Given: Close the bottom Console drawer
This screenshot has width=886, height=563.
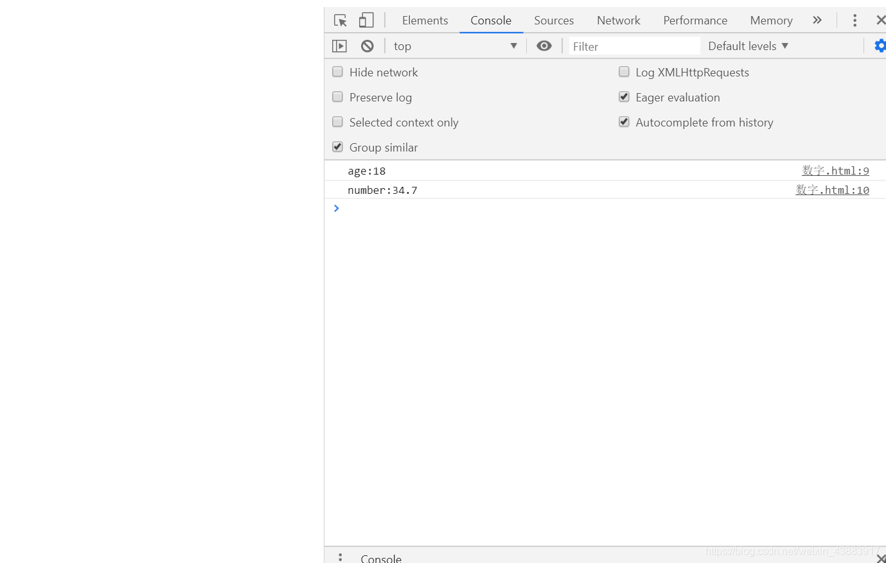Looking at the screenshot, I should point(881,558).
